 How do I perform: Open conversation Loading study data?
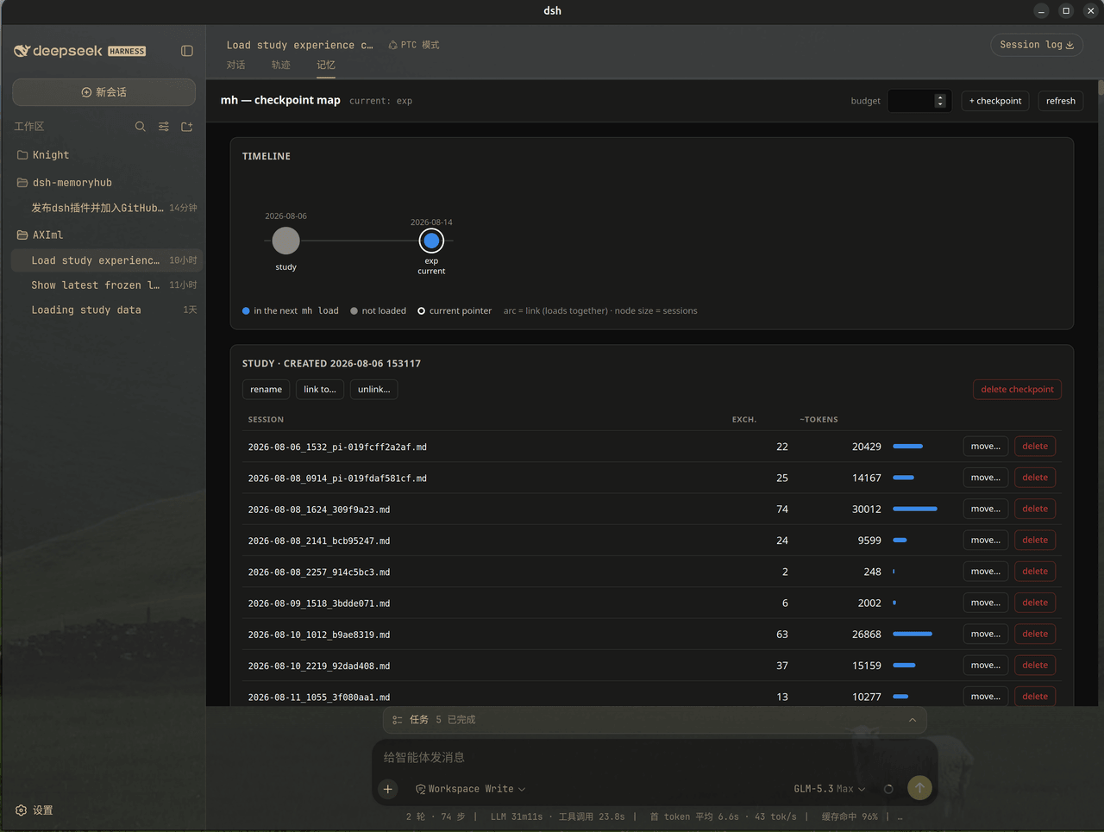tap(107, 310)
